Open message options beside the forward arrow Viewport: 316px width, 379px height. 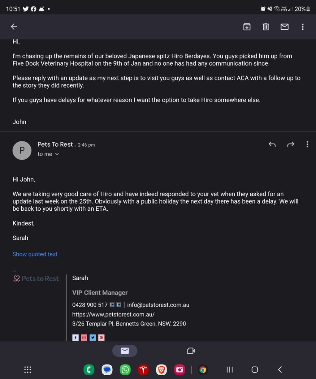307,144
